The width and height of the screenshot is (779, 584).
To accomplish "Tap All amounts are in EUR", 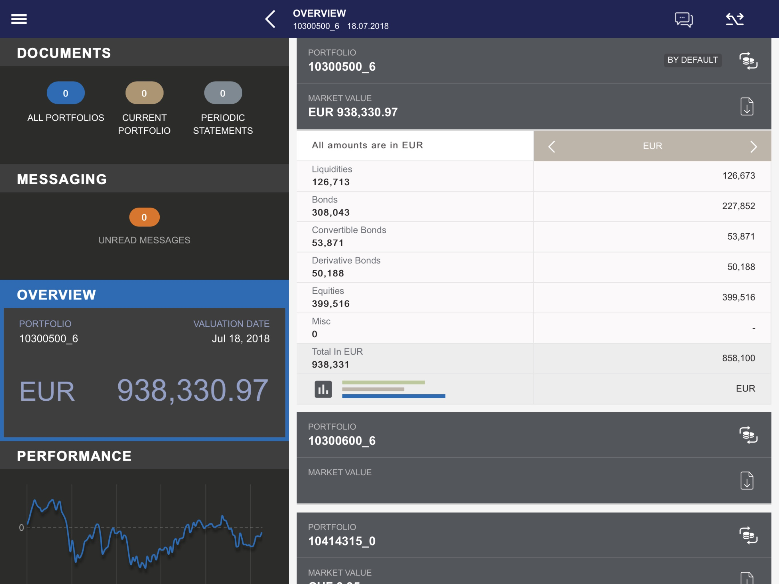I will pyautogui.click(x=367, y=145).
